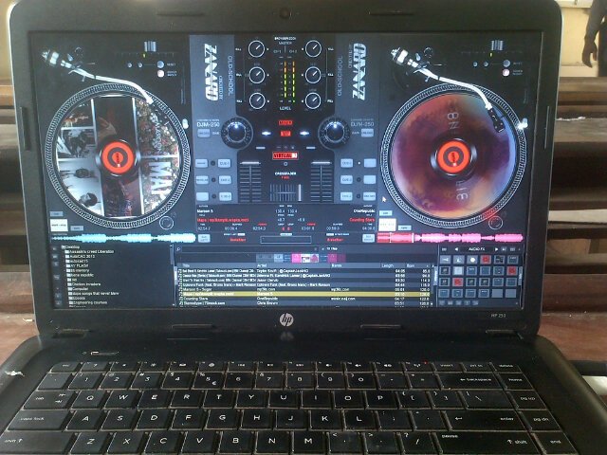Click the left deck CUE-3 button
This screenshot has height=455, width=607.
[x=225, y=196]
